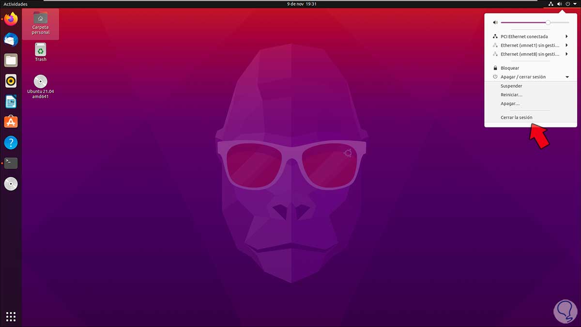Launch Rhythmbox music player from dock
This screenshot has width=581, height=327.
tap(11, 81)
